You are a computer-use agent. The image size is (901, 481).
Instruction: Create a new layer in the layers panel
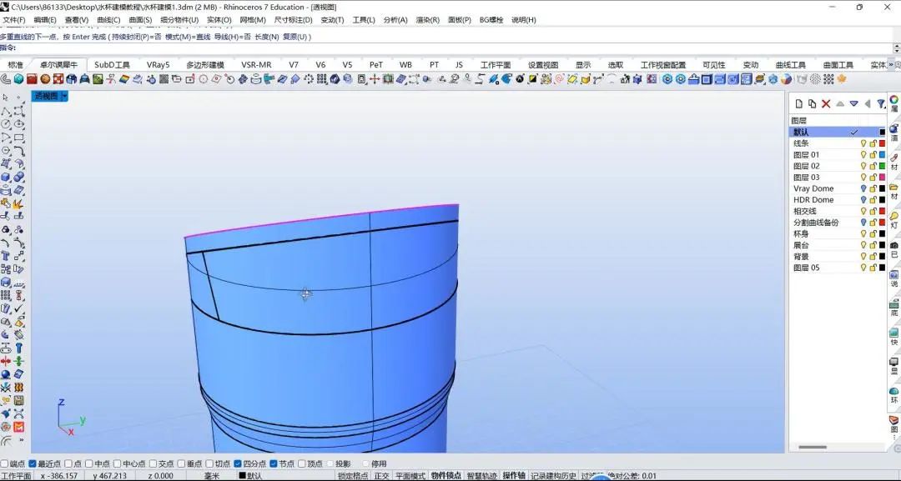tap(798, 104)
